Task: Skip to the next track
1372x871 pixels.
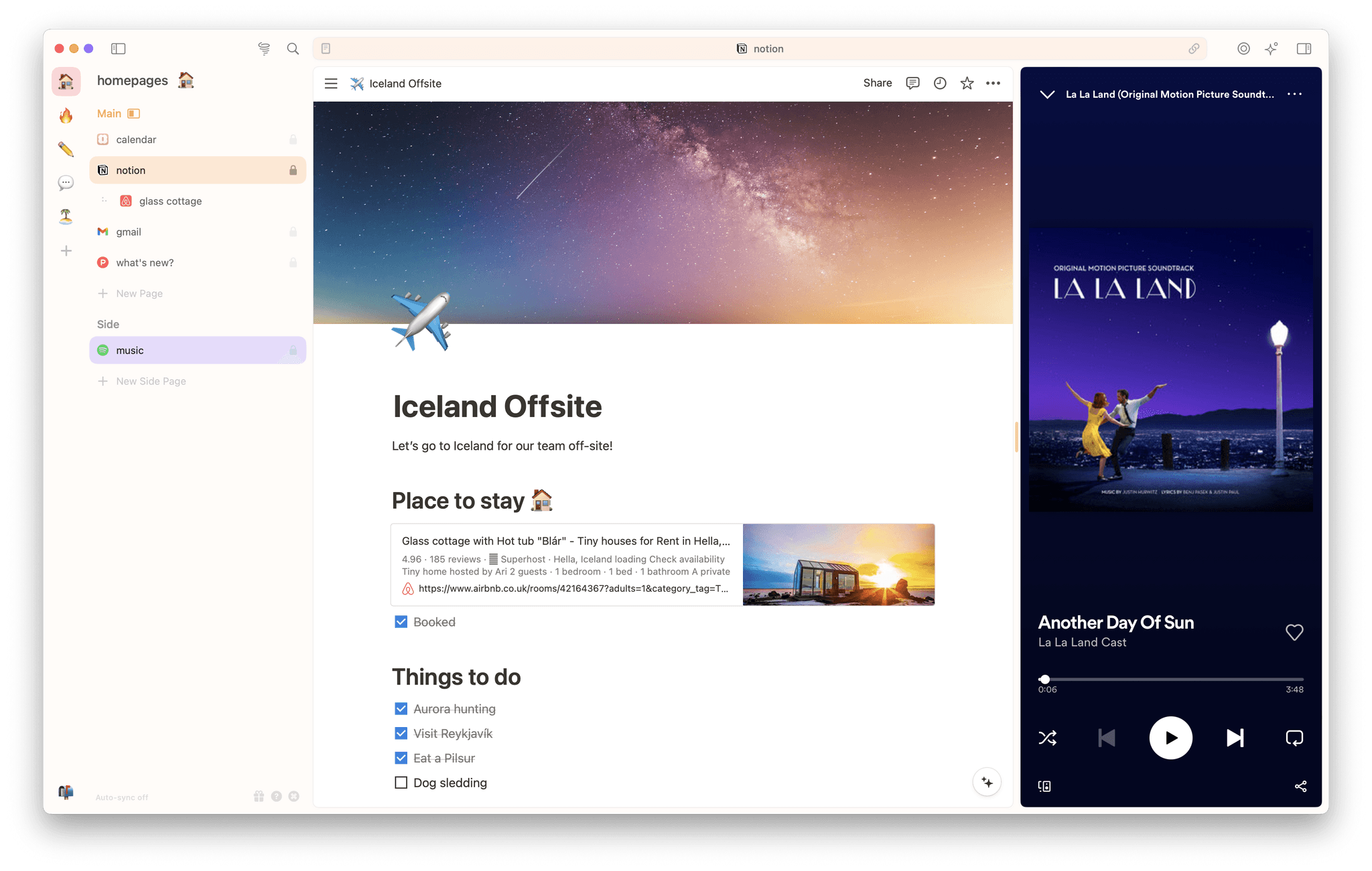Action: coord(1235,738)
